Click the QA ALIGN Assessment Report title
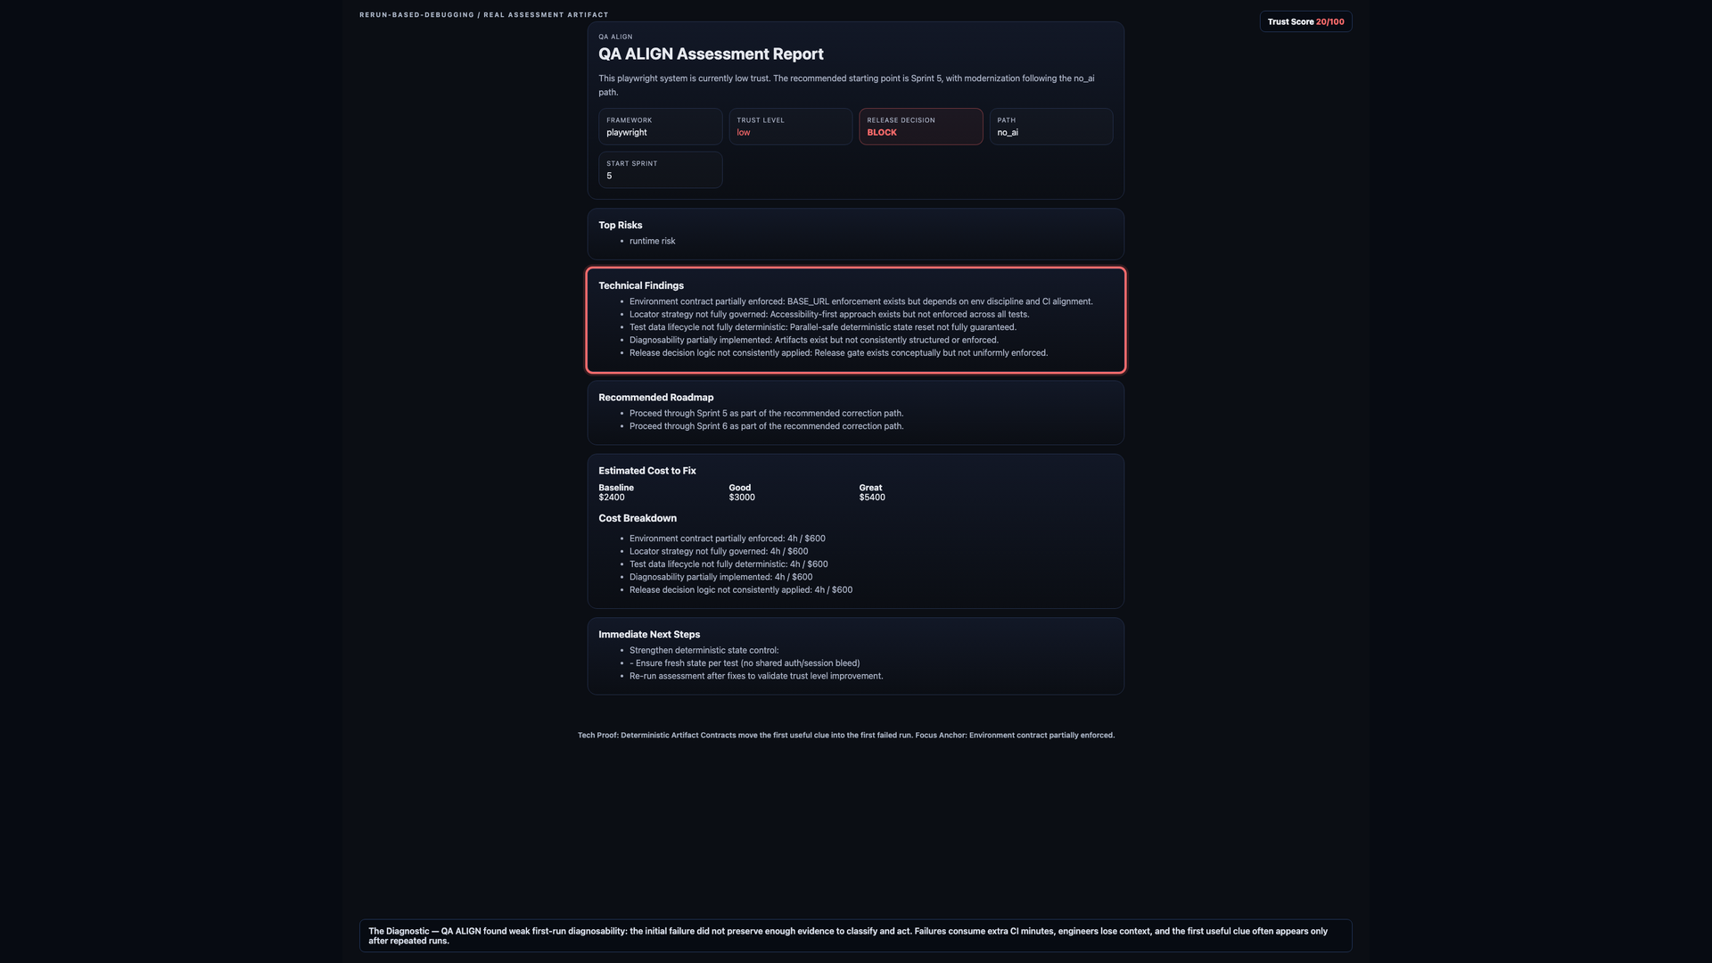Screen dimensions: 1712x963 [711, 54]
